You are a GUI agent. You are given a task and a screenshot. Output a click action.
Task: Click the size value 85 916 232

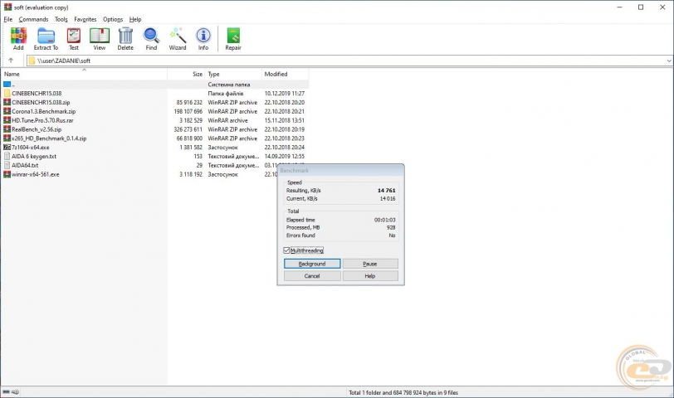(x=189, y=102)
